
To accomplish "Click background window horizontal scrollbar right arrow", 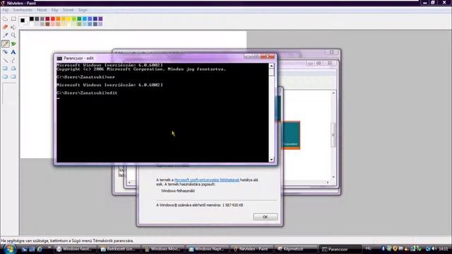I will pos(328,183).
